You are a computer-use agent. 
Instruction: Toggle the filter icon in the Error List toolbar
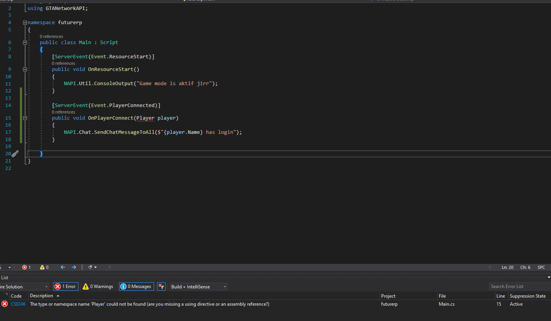[x=161, y=286]
